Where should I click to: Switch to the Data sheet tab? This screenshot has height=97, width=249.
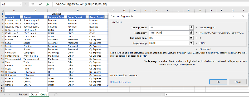point(34,95)
